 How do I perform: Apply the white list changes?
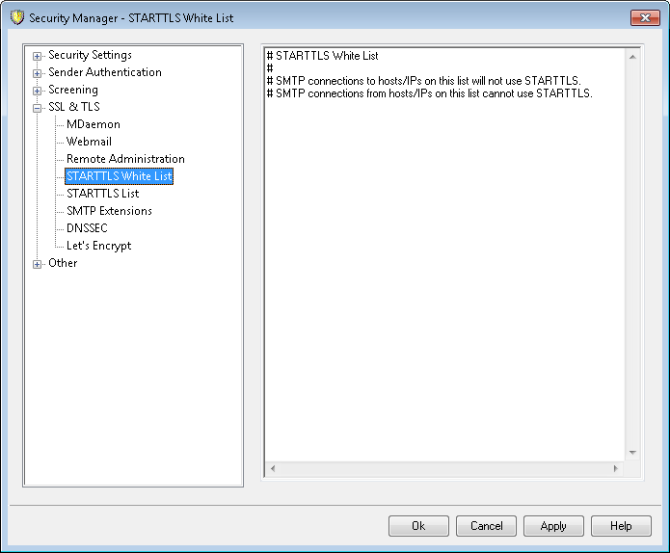[553, 526]
